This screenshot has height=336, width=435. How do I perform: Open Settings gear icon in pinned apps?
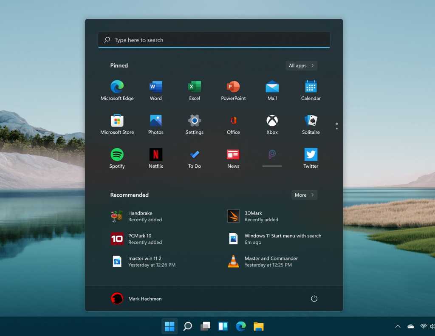pyautogui.click(x=195, y=124)
